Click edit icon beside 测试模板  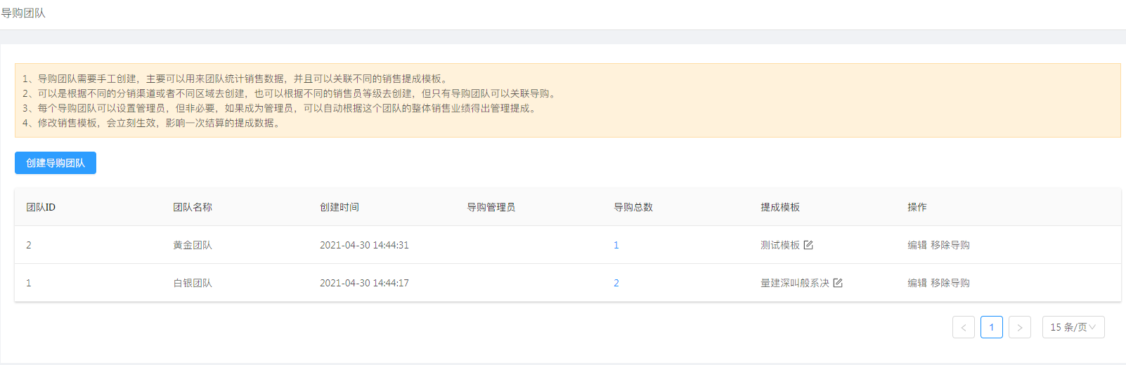pyautogui.click(x=808, y=245)
